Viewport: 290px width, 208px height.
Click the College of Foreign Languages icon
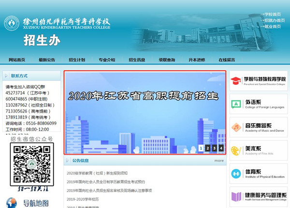236,104
